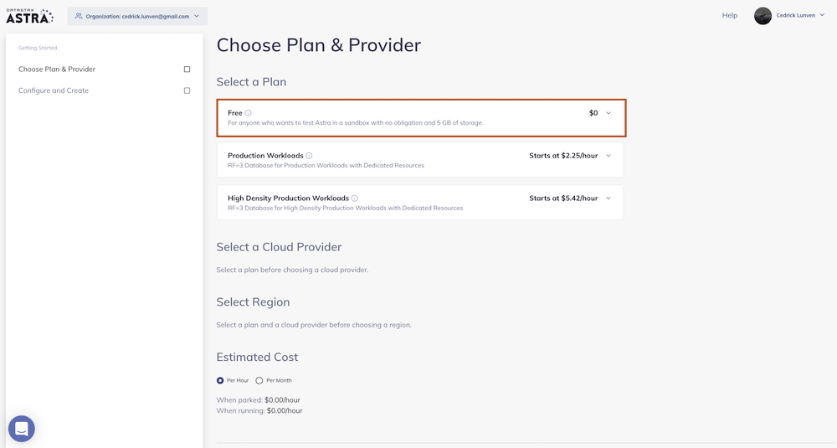The image size is (837, 448).
Task: Open the user account dropdown arrow
Action: (x=822, y=16)
